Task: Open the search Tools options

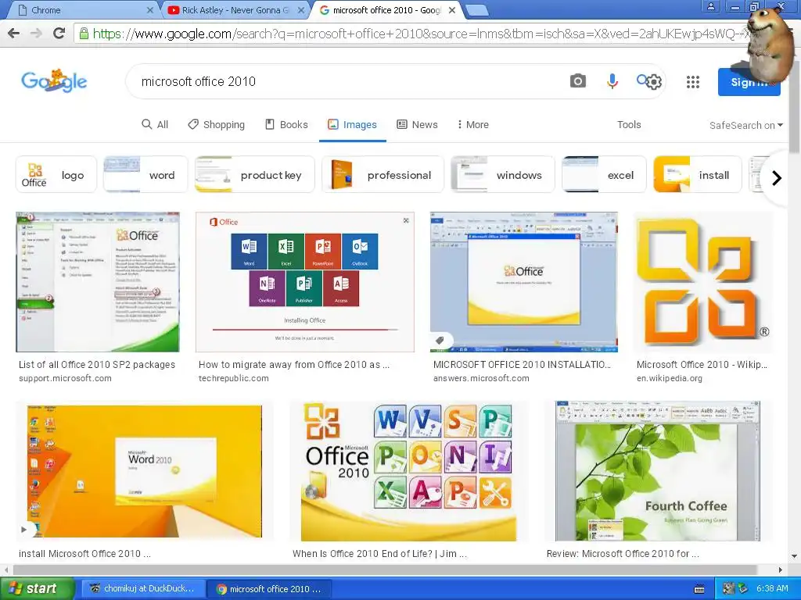Action: pyautogui.click(x=629, y=124)
